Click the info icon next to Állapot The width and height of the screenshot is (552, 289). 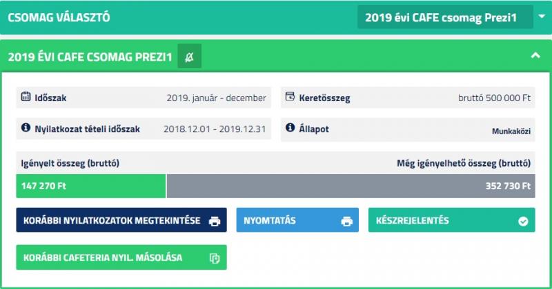click(290, 127)
